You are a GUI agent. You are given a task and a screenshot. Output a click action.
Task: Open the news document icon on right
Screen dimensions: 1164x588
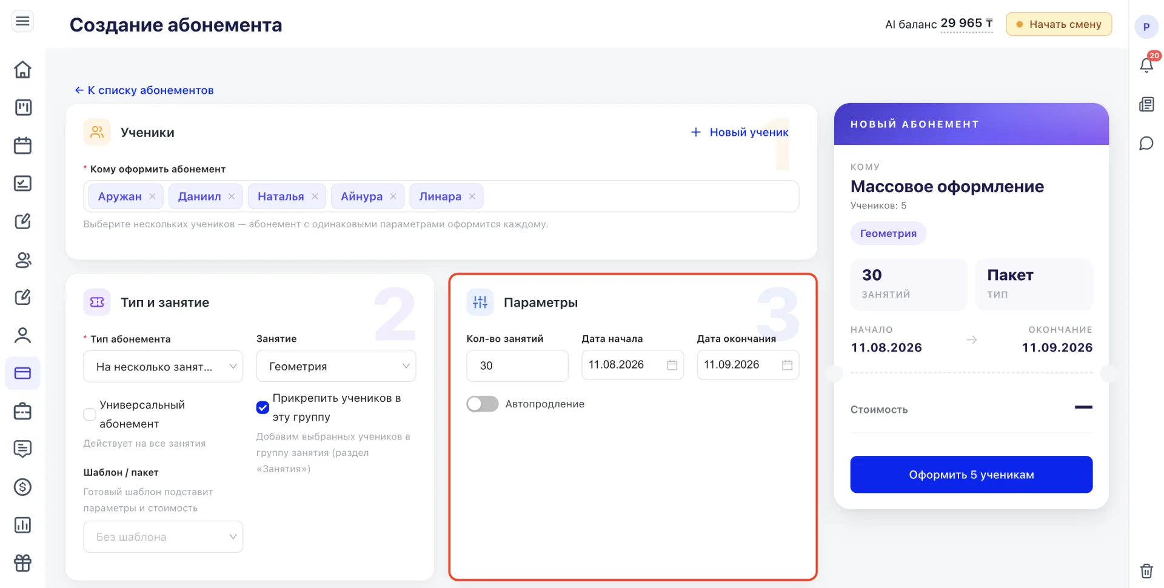click(x=1146, y=104)
